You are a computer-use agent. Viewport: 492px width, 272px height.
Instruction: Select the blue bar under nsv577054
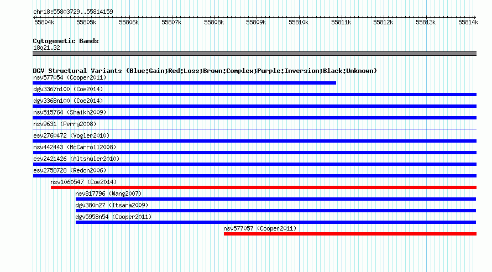184,83
